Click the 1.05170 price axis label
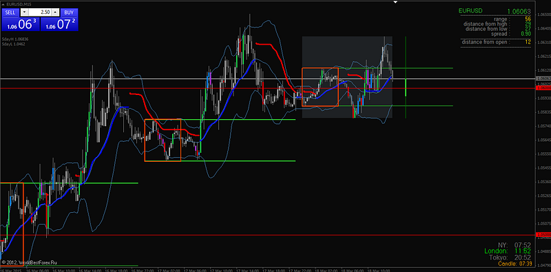The image size is (551, 272). pos(543,209)
